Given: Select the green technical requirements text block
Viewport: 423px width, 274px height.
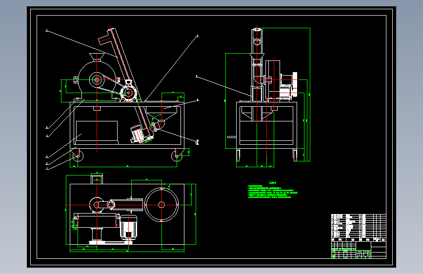Looking at the screenshot, I should pyautogui.click(x=272, y=190).
